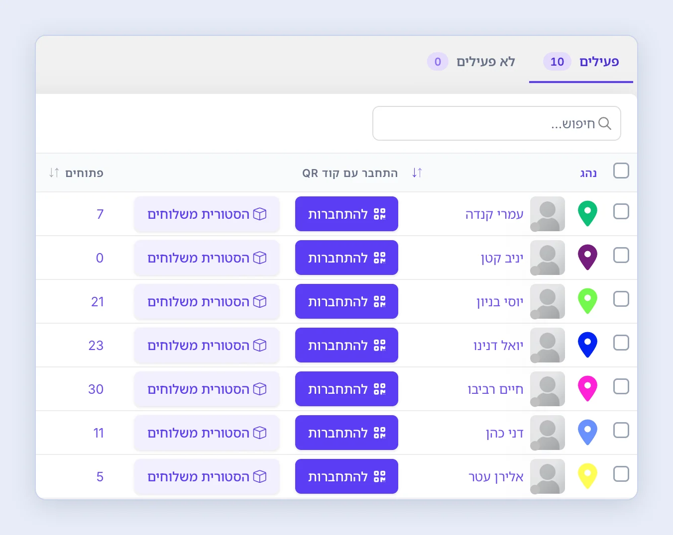Open הסטורית משלוחים for חיים רביבו
This screenshot has width=673, height=535.
coord(207,389)
